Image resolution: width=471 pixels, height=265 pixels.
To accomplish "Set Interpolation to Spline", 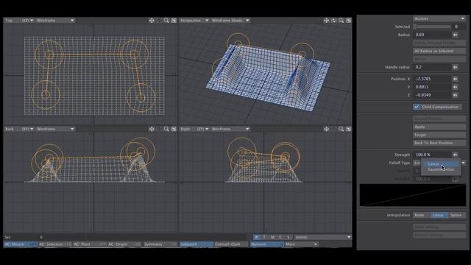I will coord(457,215).
